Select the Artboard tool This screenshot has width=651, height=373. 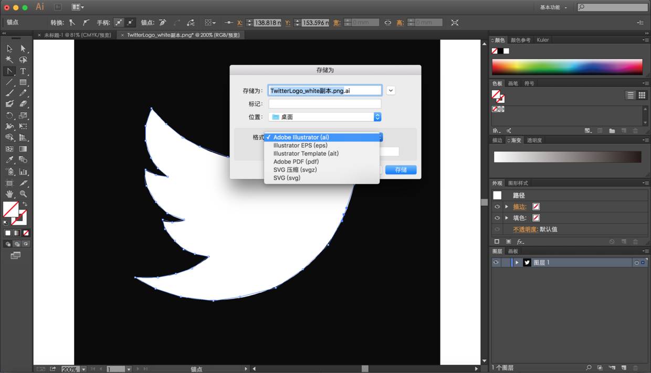pyautogui.click(x=9, y=183)
